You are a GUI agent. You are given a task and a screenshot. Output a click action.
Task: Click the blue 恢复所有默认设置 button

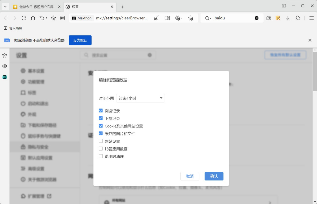pyautogui.click(x=285, y=55)
